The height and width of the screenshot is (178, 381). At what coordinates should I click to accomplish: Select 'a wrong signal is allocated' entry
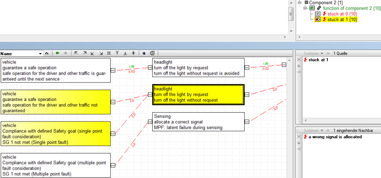coord(335,137)
